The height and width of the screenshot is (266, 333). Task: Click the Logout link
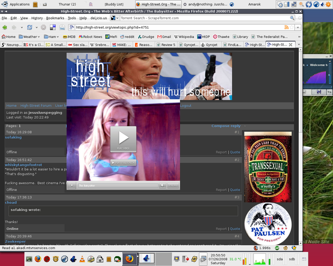(x=186, y=106)
